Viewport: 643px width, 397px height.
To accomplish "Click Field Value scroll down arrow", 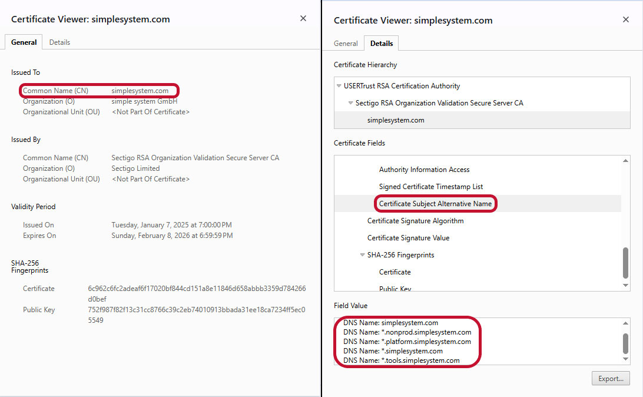I will click(625, 359).
